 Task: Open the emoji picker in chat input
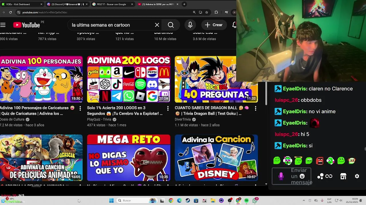302,176
